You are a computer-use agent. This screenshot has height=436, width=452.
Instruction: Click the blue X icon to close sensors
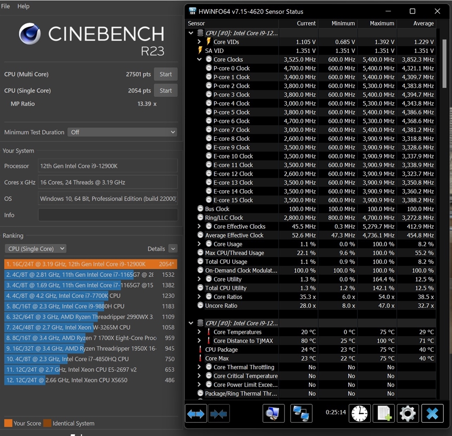pyautogui.click(x=432, y=413)
